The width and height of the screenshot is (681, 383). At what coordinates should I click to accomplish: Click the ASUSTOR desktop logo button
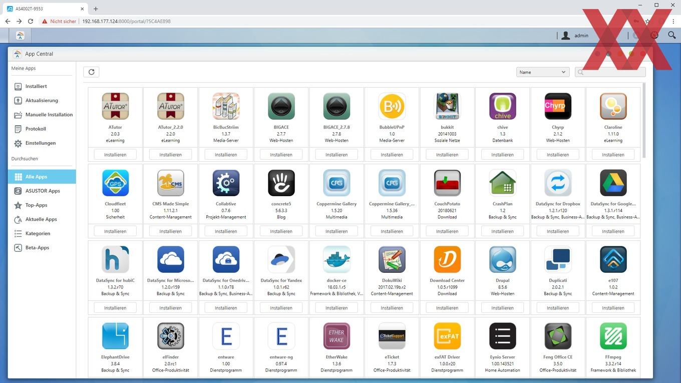[x=20, y=35]
